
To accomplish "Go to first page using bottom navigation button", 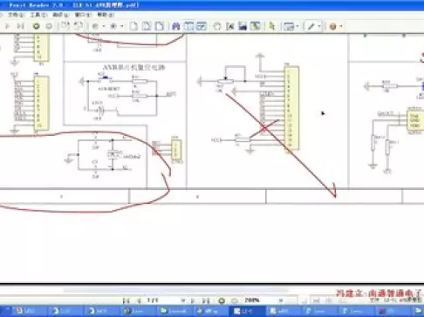I will [126, 300].
